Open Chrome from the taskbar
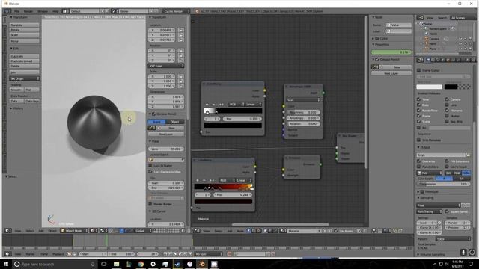Viewport: 479px width, 269px height. tap(141, 264)
